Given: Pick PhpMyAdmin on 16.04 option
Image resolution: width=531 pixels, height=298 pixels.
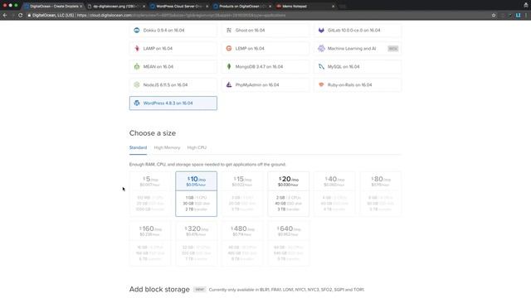Looking at the screenshot, I should (265, 84).
